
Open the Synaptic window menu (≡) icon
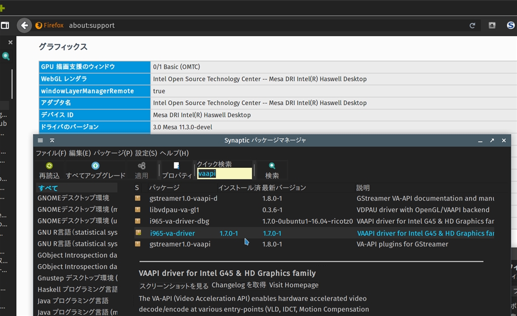coord(40,141)
